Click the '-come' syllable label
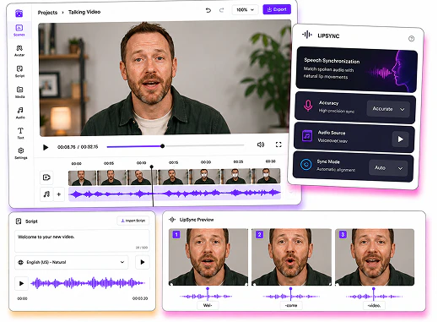Viewport: 438px width, 322px height. coord(291,305)
